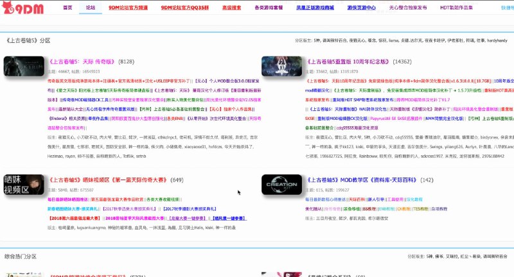Open 【晒风景一键参赛】 link
Image resolution: width=514 pixels, height=277 pixels.
click(x=229, y=218)
